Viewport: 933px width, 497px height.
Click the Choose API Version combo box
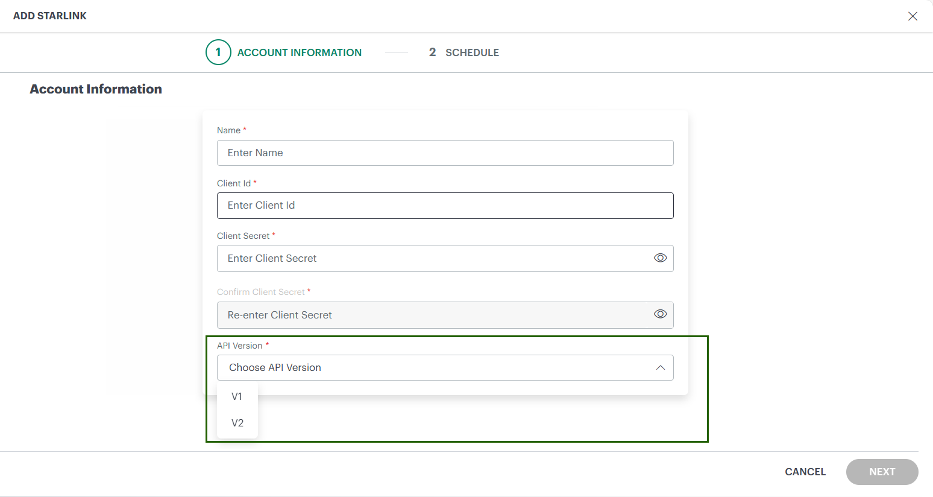(x=434, y=368)
